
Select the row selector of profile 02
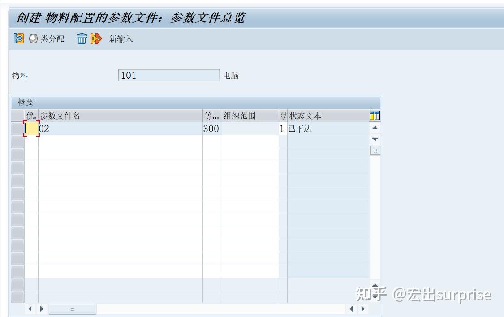pos(18,129)
